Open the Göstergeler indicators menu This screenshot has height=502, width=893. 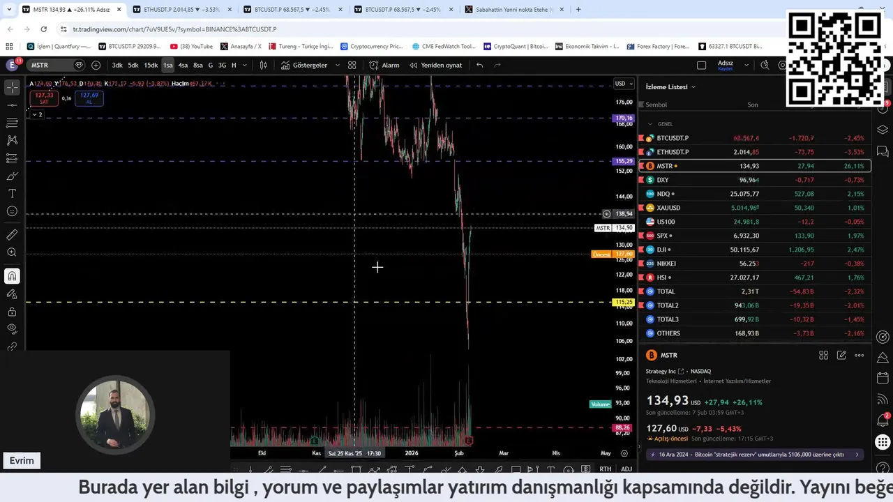click(304, 65)
